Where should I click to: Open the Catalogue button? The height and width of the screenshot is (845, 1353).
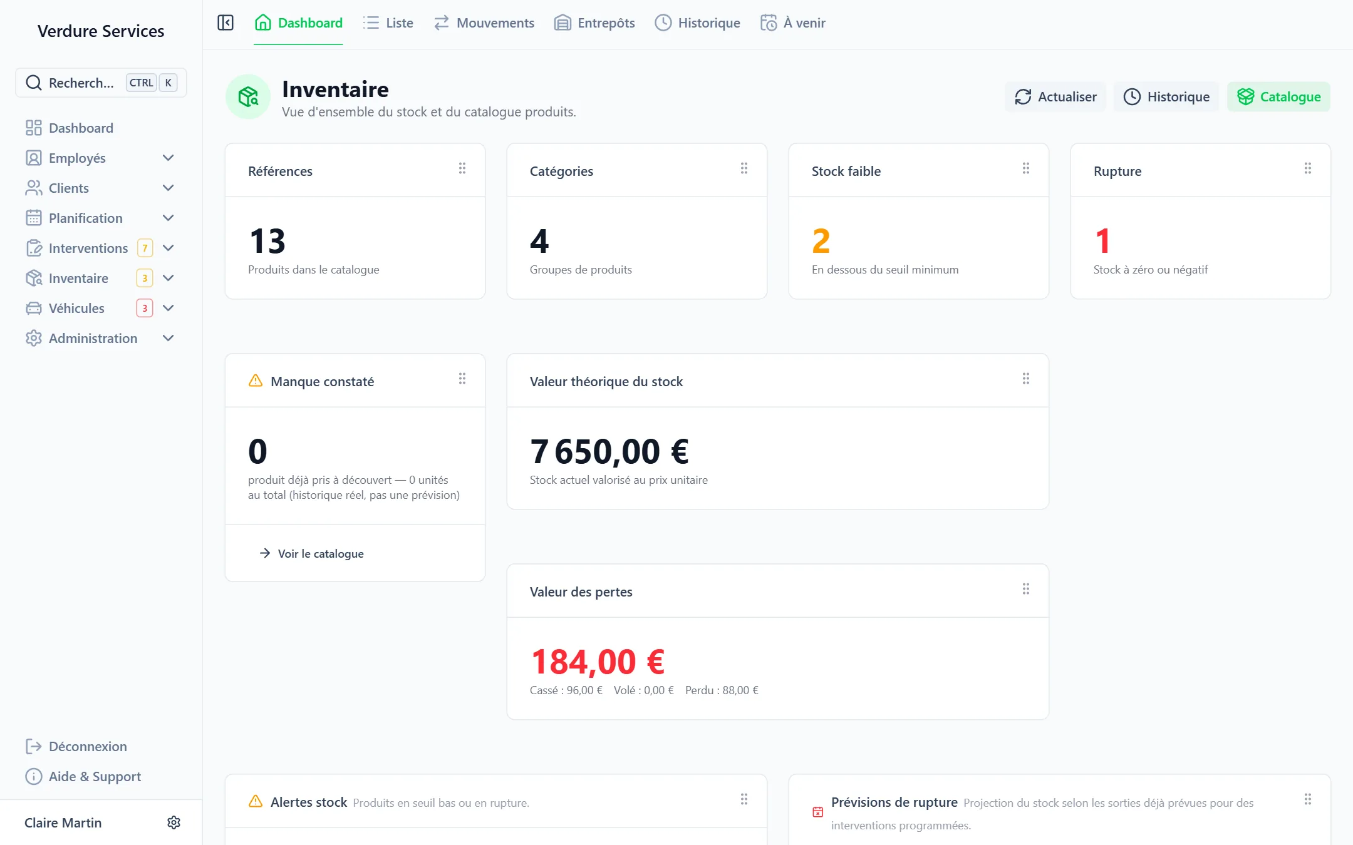1278,97
